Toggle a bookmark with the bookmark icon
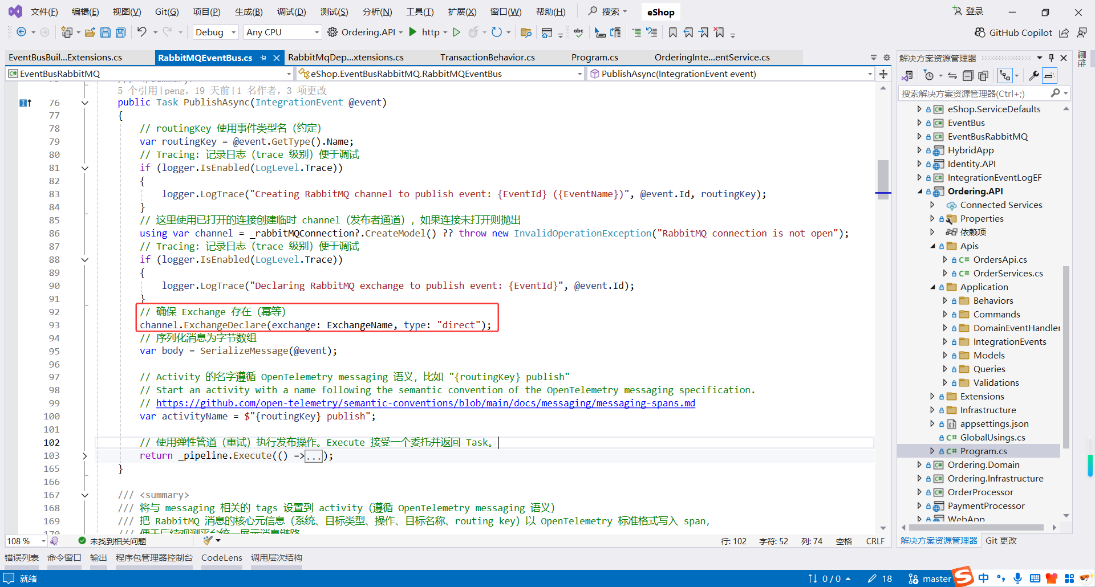This screenshot has width=1095, height=587. [673, 32]
